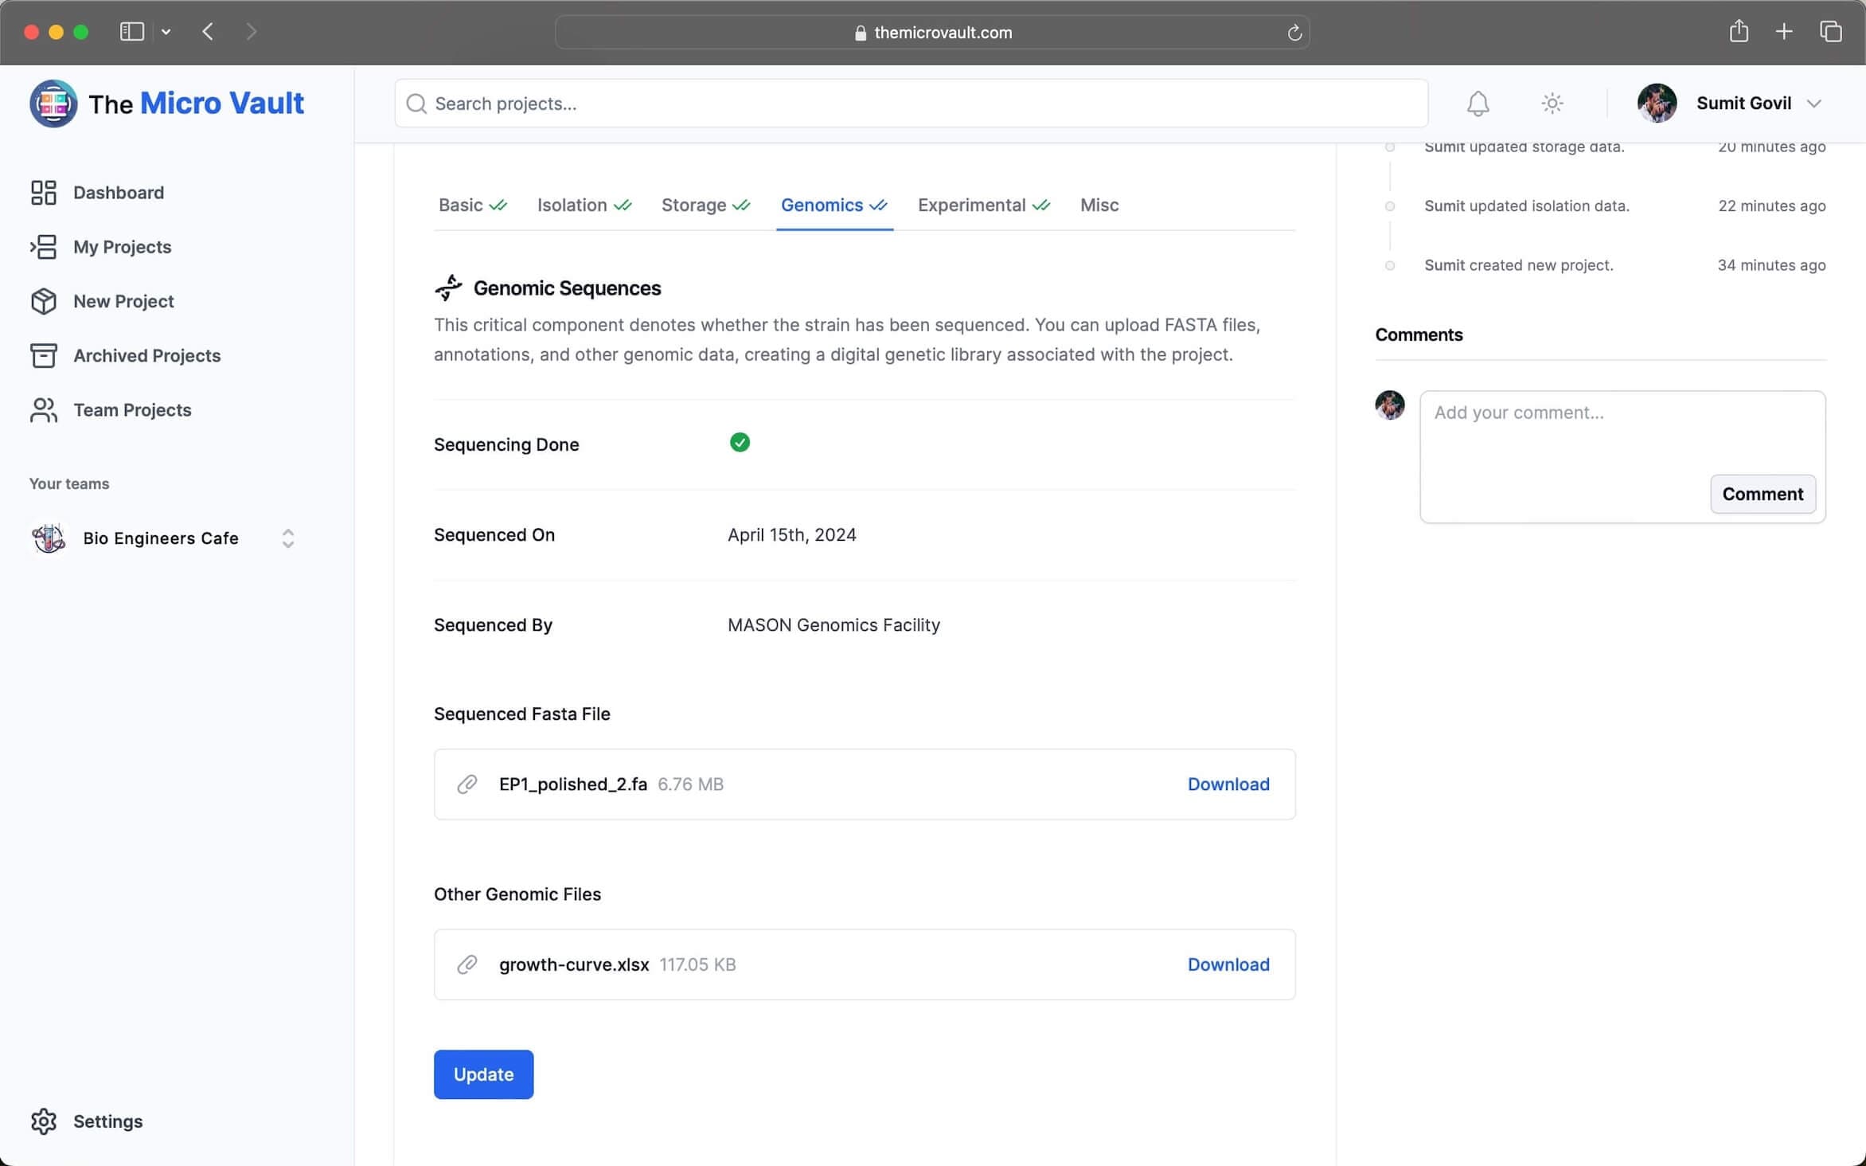Toggle the Sequencing Done checkmark
The height and width of the screenshot is (1166, 1866).
740,442
